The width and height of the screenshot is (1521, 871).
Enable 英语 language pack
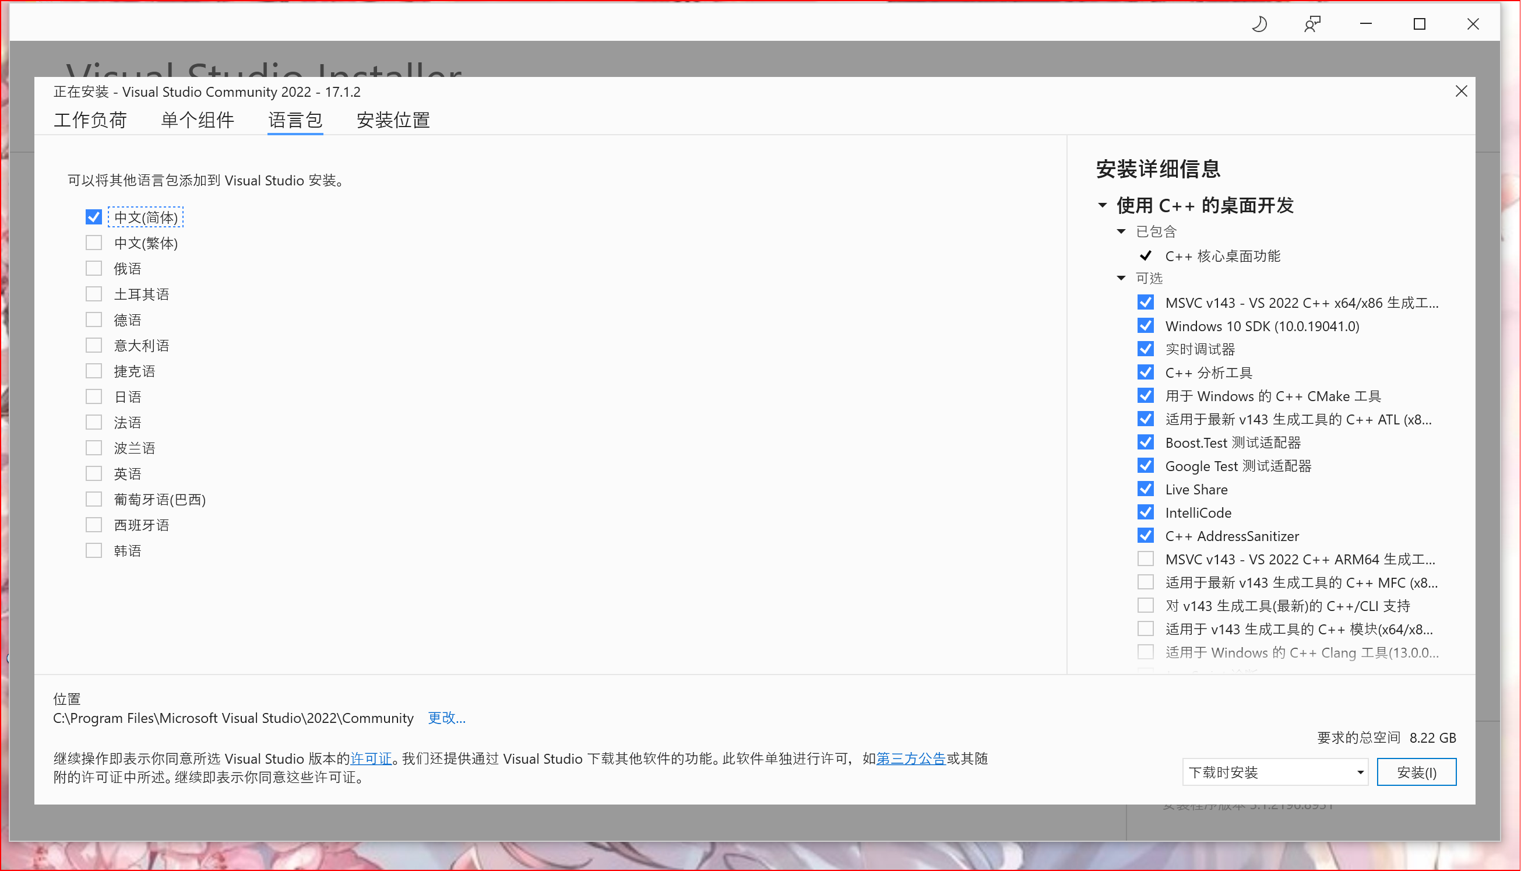(95, 473)
